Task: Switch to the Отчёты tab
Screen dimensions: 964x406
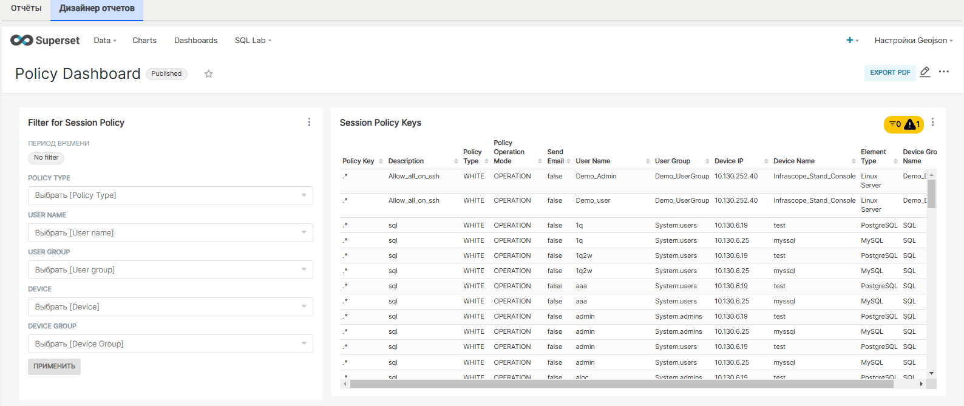Action: [26, 8]
